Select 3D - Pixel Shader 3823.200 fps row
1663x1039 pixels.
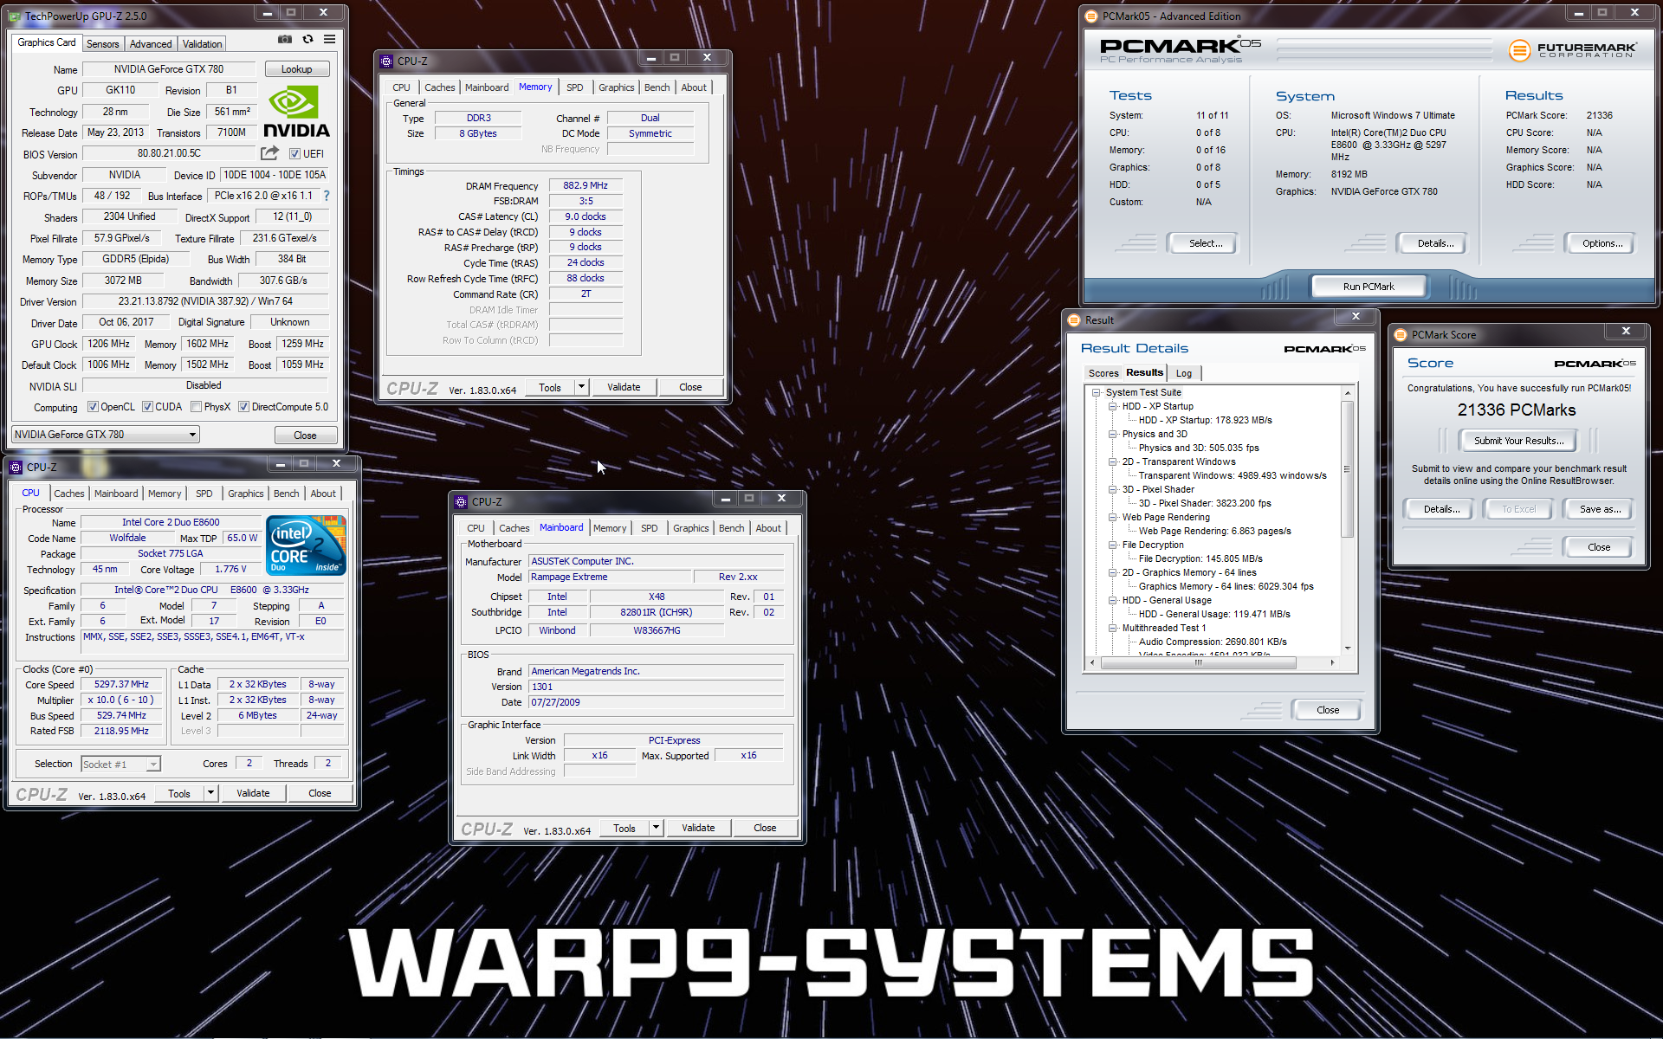[x=1204, y=503]
